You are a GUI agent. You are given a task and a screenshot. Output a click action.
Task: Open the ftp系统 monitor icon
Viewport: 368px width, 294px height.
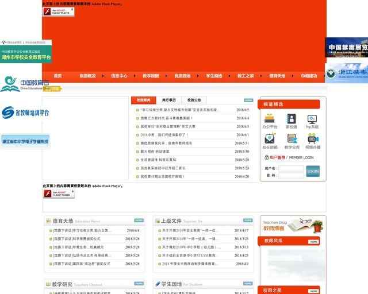coord(312,119)
